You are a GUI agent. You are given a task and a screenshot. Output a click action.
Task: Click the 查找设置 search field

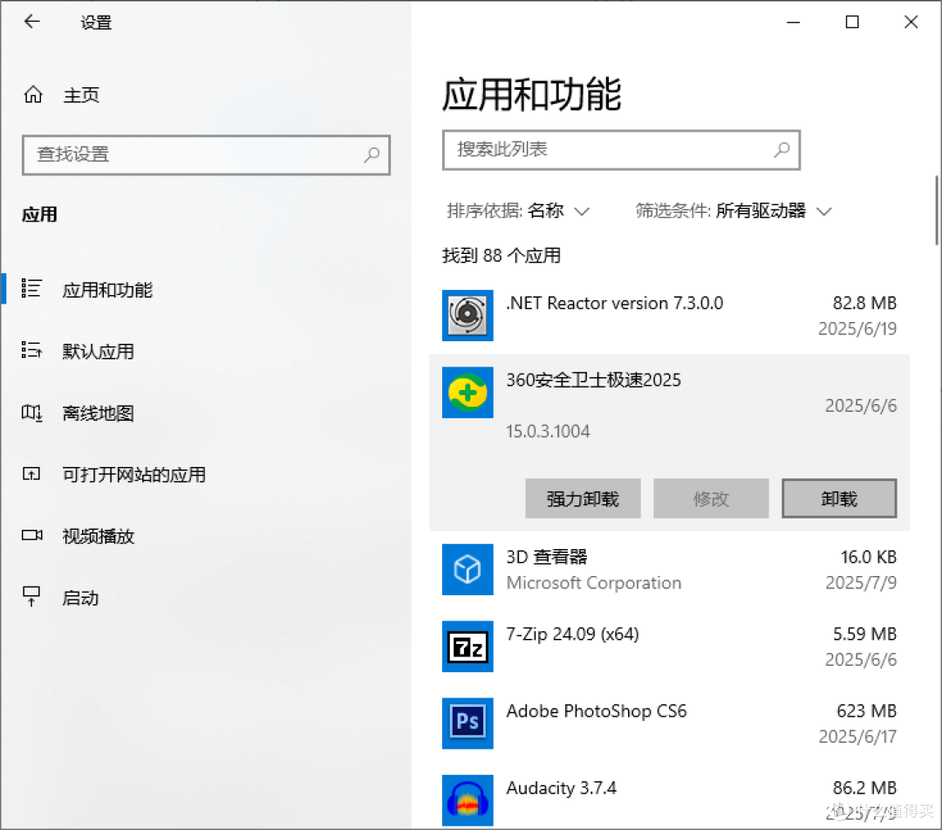click(206, 155)
